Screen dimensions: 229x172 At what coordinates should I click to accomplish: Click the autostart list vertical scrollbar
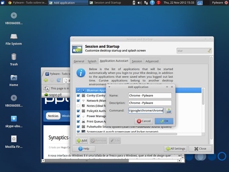(x=203, y=97)
